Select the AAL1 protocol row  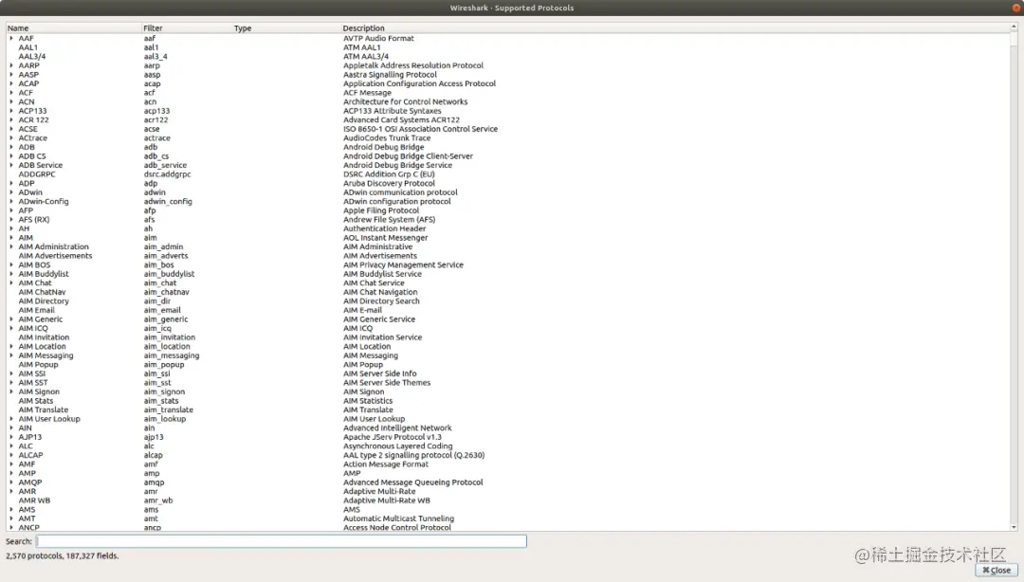tap(507, 47)
